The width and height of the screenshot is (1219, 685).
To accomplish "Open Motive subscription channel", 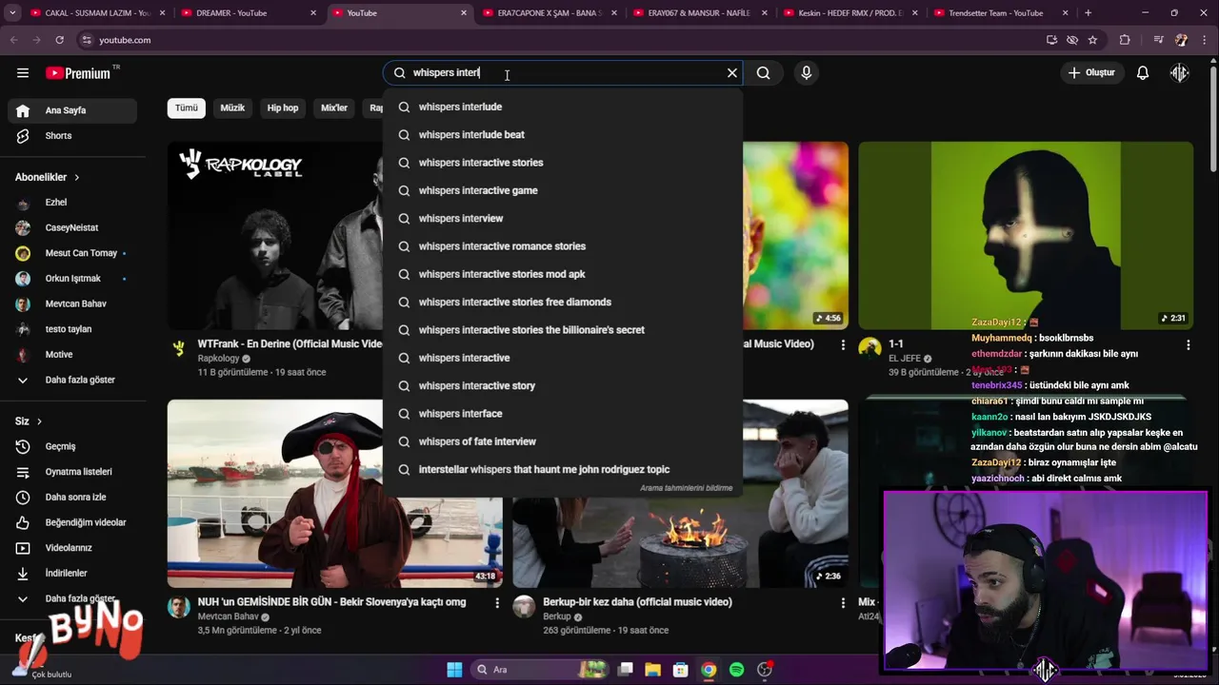I will coord(72,355).
